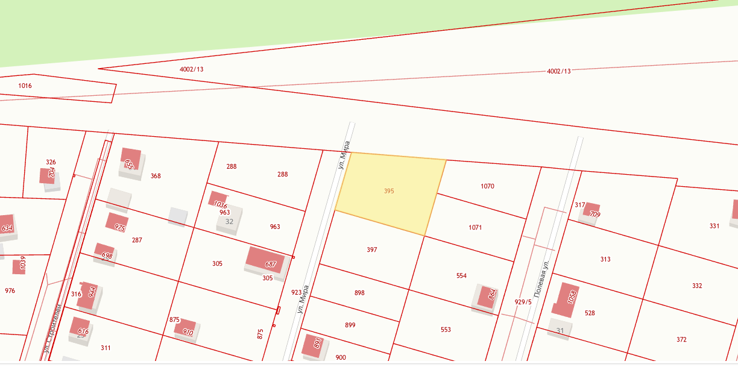Click parcel 1016 in the upper left
Viewport: 738px width, 367px height.
[25, 86]
